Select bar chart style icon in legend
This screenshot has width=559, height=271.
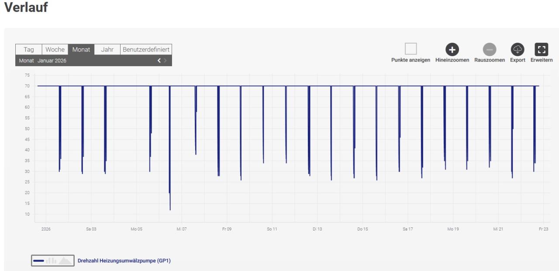[51, 261]
